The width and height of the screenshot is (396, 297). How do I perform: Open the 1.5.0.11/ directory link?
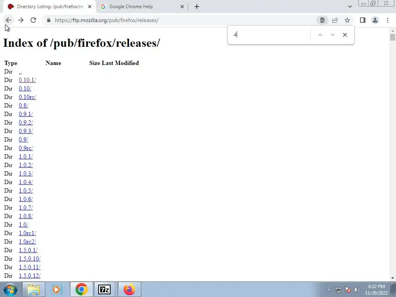29,267
